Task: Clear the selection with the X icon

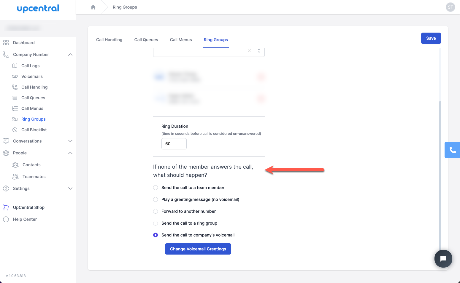Action: tap(249, 51)
